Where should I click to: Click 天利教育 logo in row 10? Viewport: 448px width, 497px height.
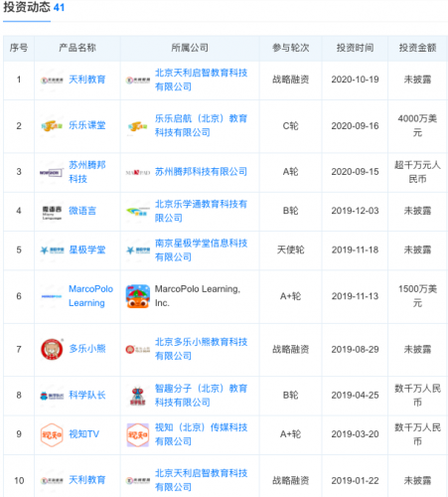tap(52, 481)
